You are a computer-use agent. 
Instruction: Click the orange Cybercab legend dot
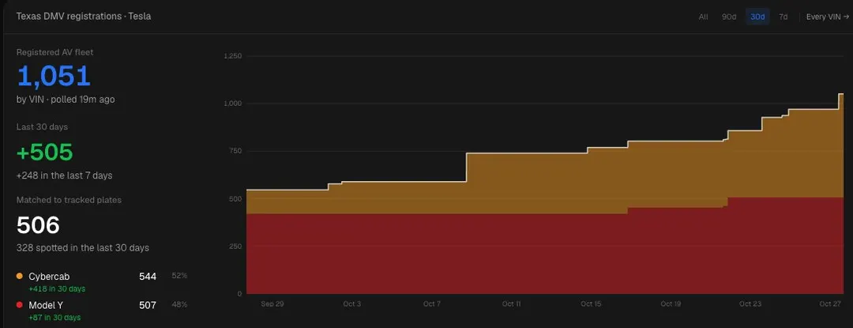tap(20, 277)
